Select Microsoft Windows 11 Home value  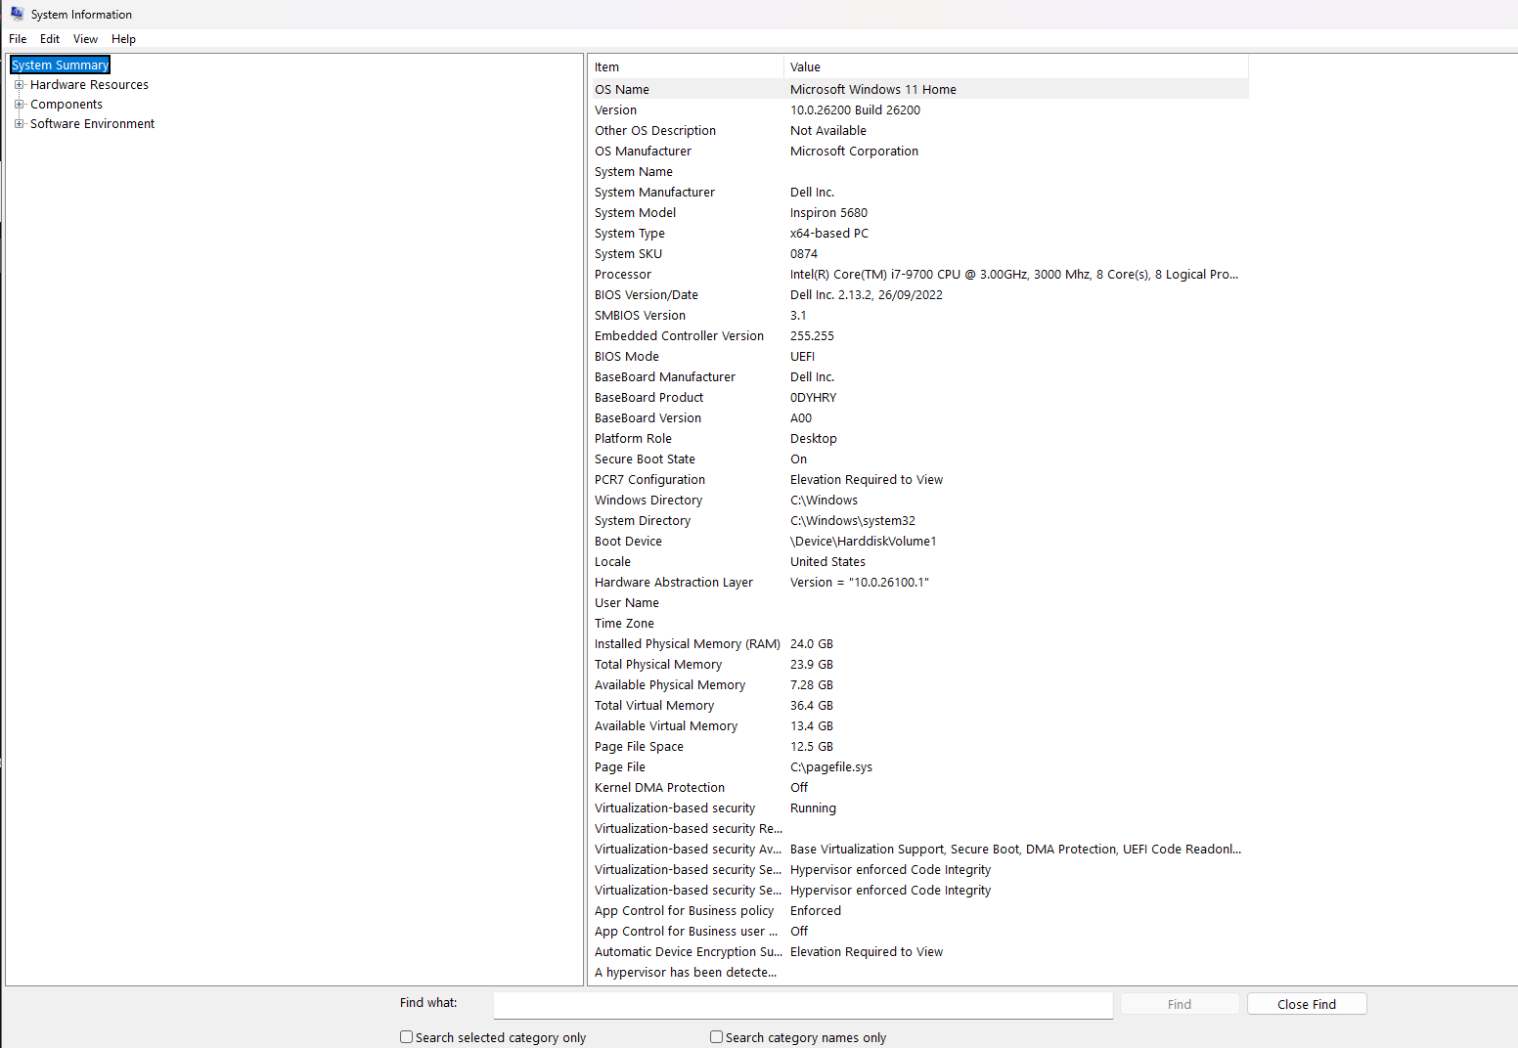click(x=873, y=90)
